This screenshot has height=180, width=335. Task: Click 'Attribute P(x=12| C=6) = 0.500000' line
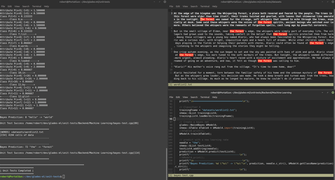pos(24,28)
